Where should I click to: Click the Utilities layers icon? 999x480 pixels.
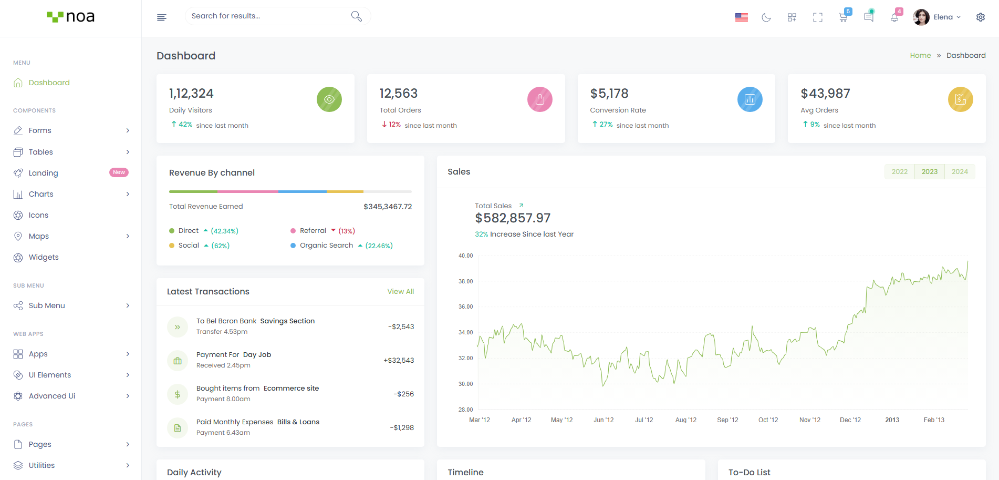coord(18,465)
